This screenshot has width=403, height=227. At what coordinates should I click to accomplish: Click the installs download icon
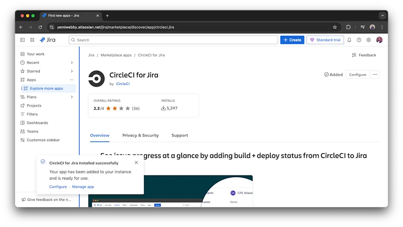(x=163, y=108)
